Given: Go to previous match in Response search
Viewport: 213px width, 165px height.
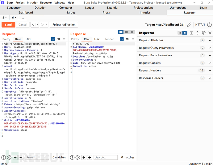Looking at the screenshot, I should tap(84, 157).
